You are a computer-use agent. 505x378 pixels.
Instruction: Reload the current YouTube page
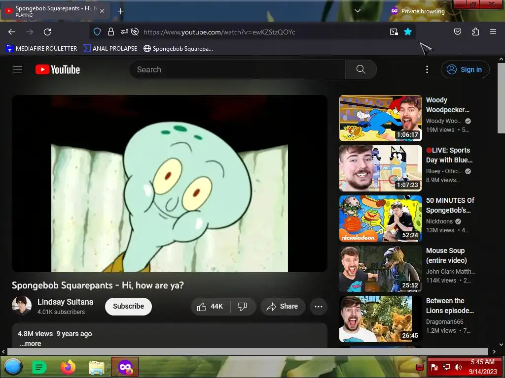pyautogui.click(x=47, y=32)
